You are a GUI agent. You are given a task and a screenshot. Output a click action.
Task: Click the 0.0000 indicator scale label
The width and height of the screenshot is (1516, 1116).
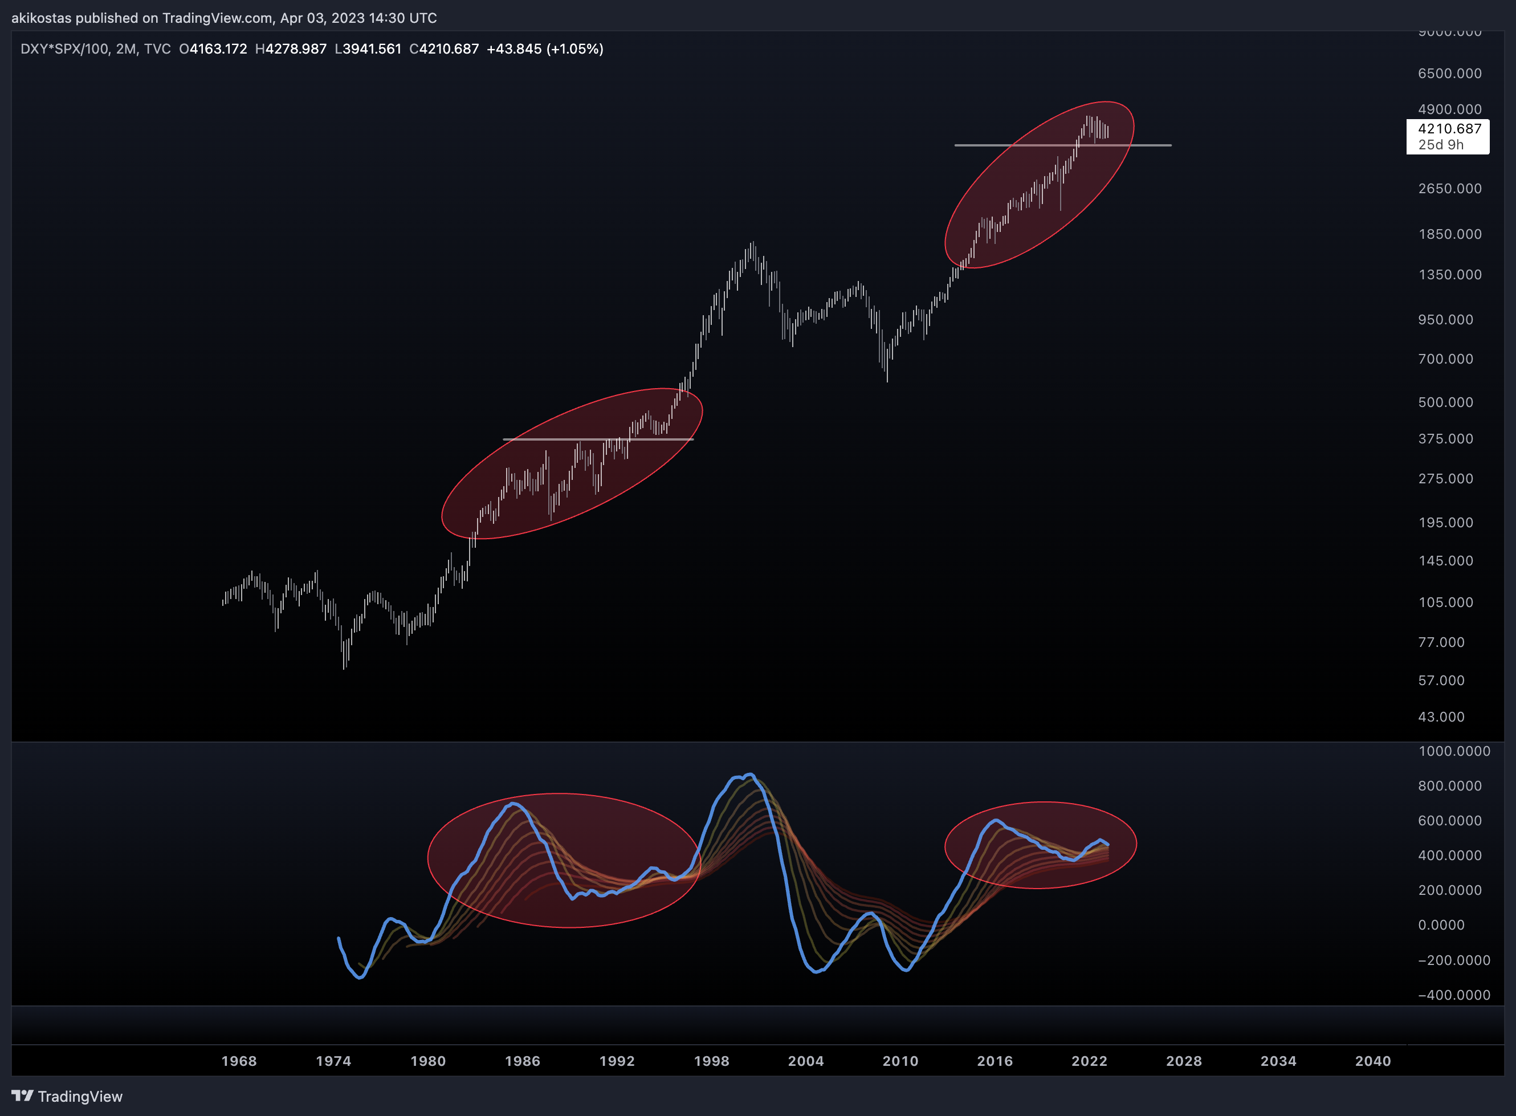(x=1441, y=925)
